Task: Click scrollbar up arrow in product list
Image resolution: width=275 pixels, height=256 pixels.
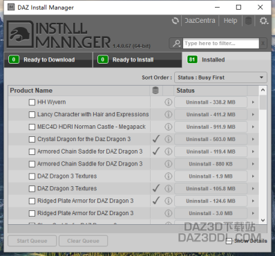Action: (263, 90)
